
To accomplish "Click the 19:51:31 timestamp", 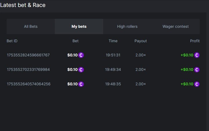I will 113,55.
